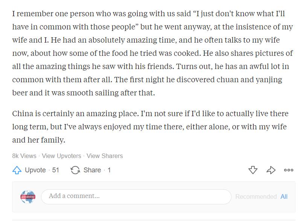The image size is (300, 221).
Task: Open the three-dot more options menu
Action: coord(289,170)
